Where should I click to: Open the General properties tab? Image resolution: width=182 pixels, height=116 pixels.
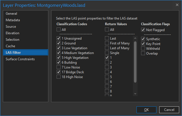point(11,14)
